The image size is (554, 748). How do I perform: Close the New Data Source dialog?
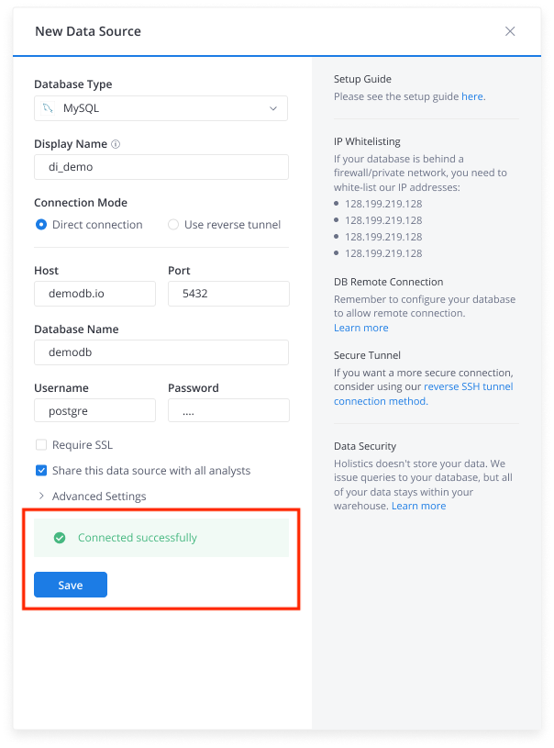510,30
